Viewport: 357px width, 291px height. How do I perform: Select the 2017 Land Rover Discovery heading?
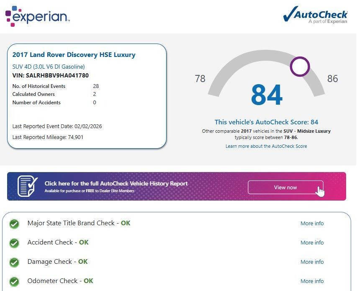[74, 55]
